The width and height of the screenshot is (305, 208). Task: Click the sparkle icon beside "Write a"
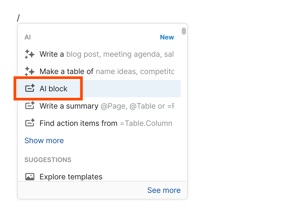click(29, 54)
